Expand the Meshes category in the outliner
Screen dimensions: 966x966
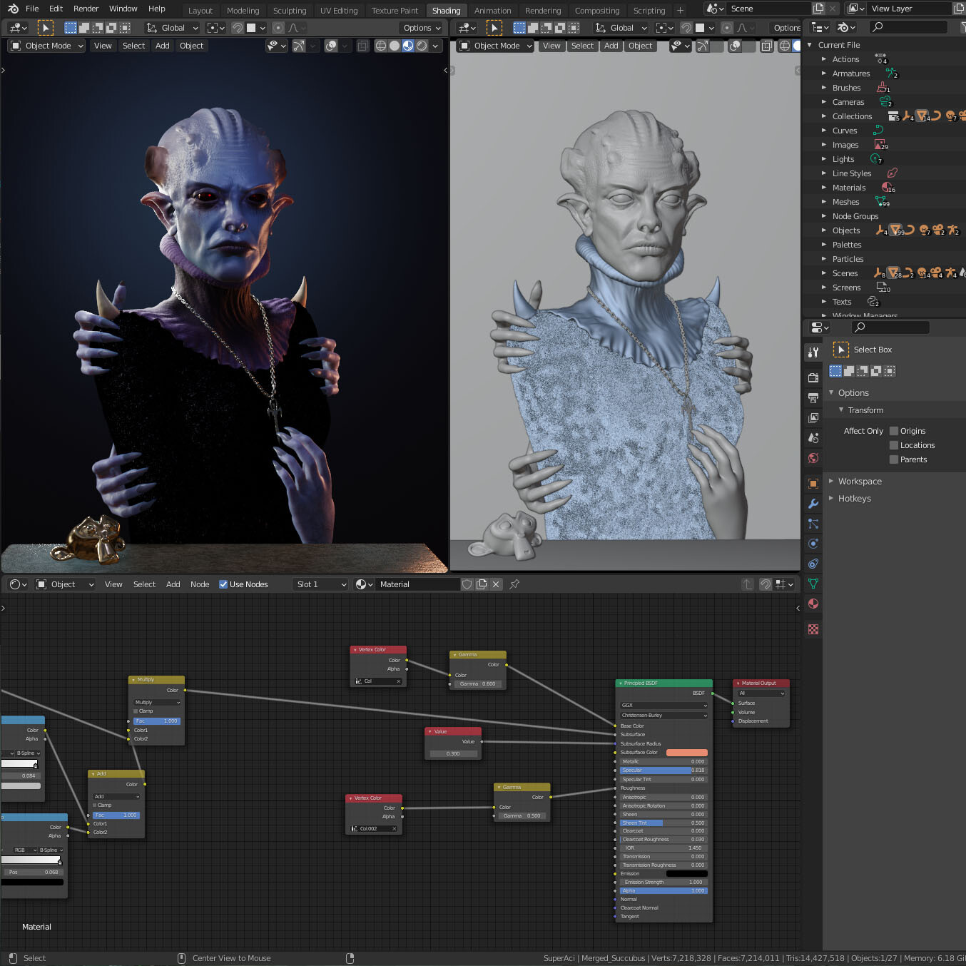pyautogui.click(x=825, y=202)
